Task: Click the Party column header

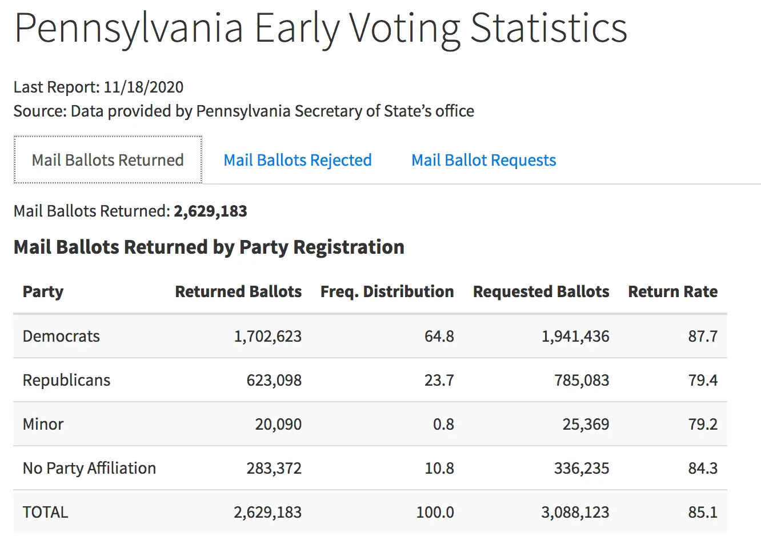Action: click(x=43, y=291)
